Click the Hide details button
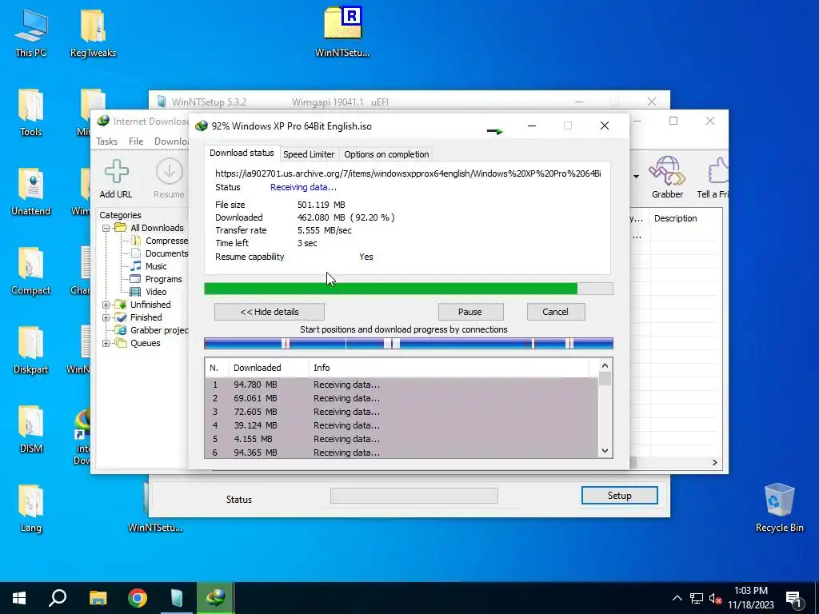The width and height of the screenshot is (819, 614). coord(269,312)
